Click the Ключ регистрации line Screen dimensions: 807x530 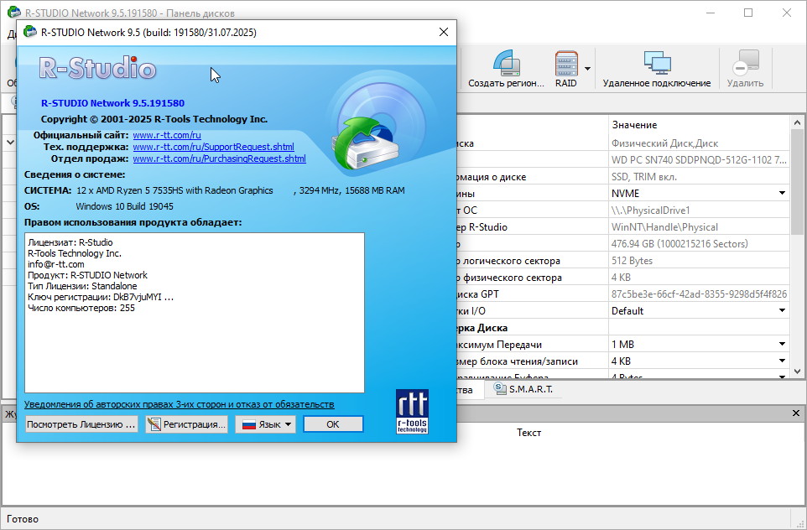101,298
